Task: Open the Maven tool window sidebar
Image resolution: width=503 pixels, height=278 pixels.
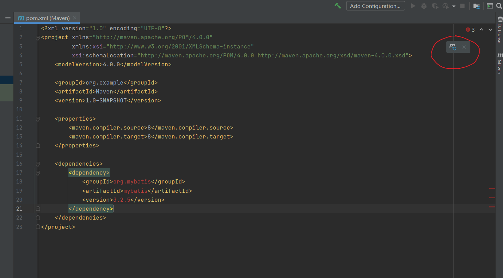Action: [x=499, y=64]
